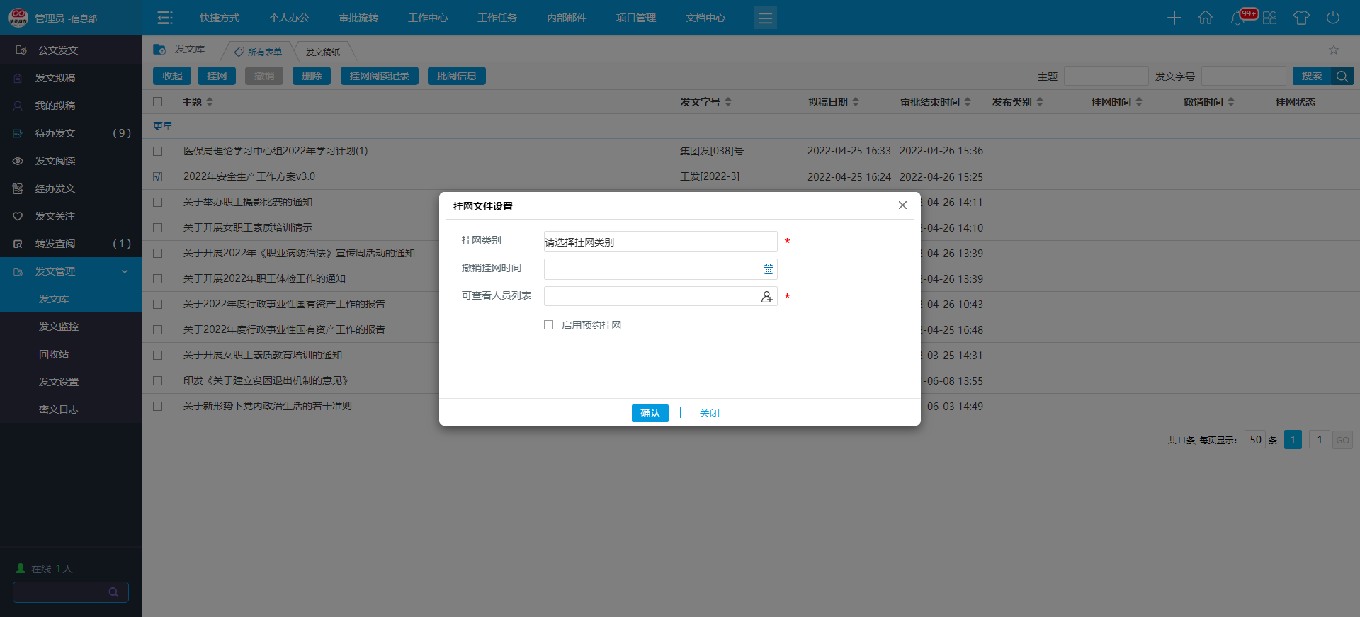Click the plus icon in top bar

click(1174, 18)
